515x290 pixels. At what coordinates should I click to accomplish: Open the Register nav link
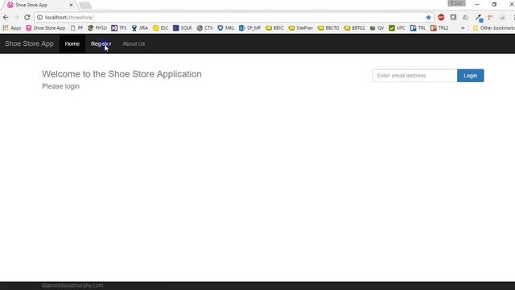tap(101, 43)
